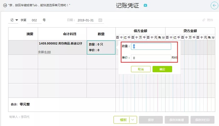Viewport: 219px width, 126px height.
Task: Click the first row 摘要 summary cell
Action: click(23, 47)
